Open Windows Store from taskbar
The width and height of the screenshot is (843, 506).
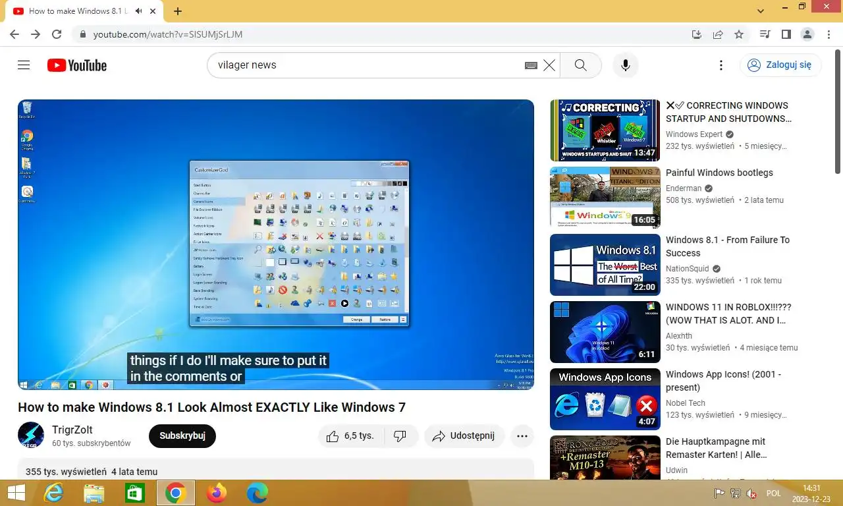pyautogui.click(x=135, y=493)
